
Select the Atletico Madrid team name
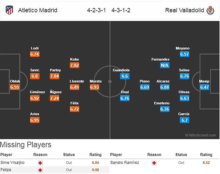coord(38,10)
